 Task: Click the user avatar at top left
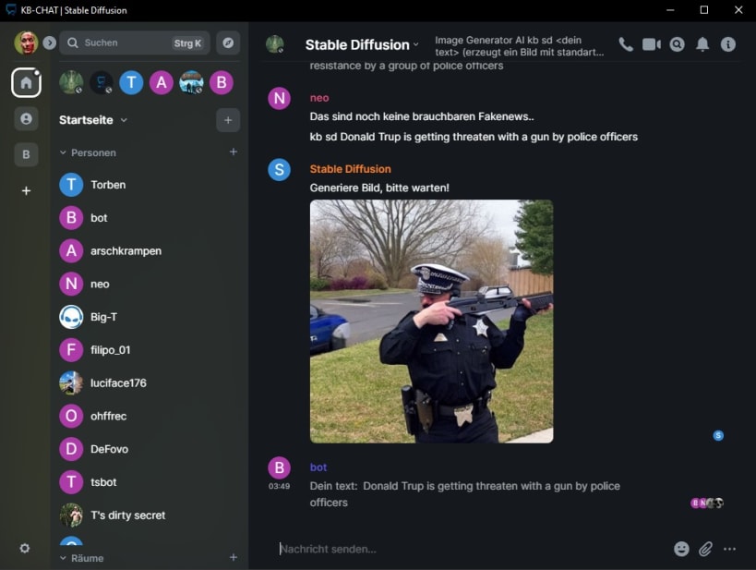26,42
